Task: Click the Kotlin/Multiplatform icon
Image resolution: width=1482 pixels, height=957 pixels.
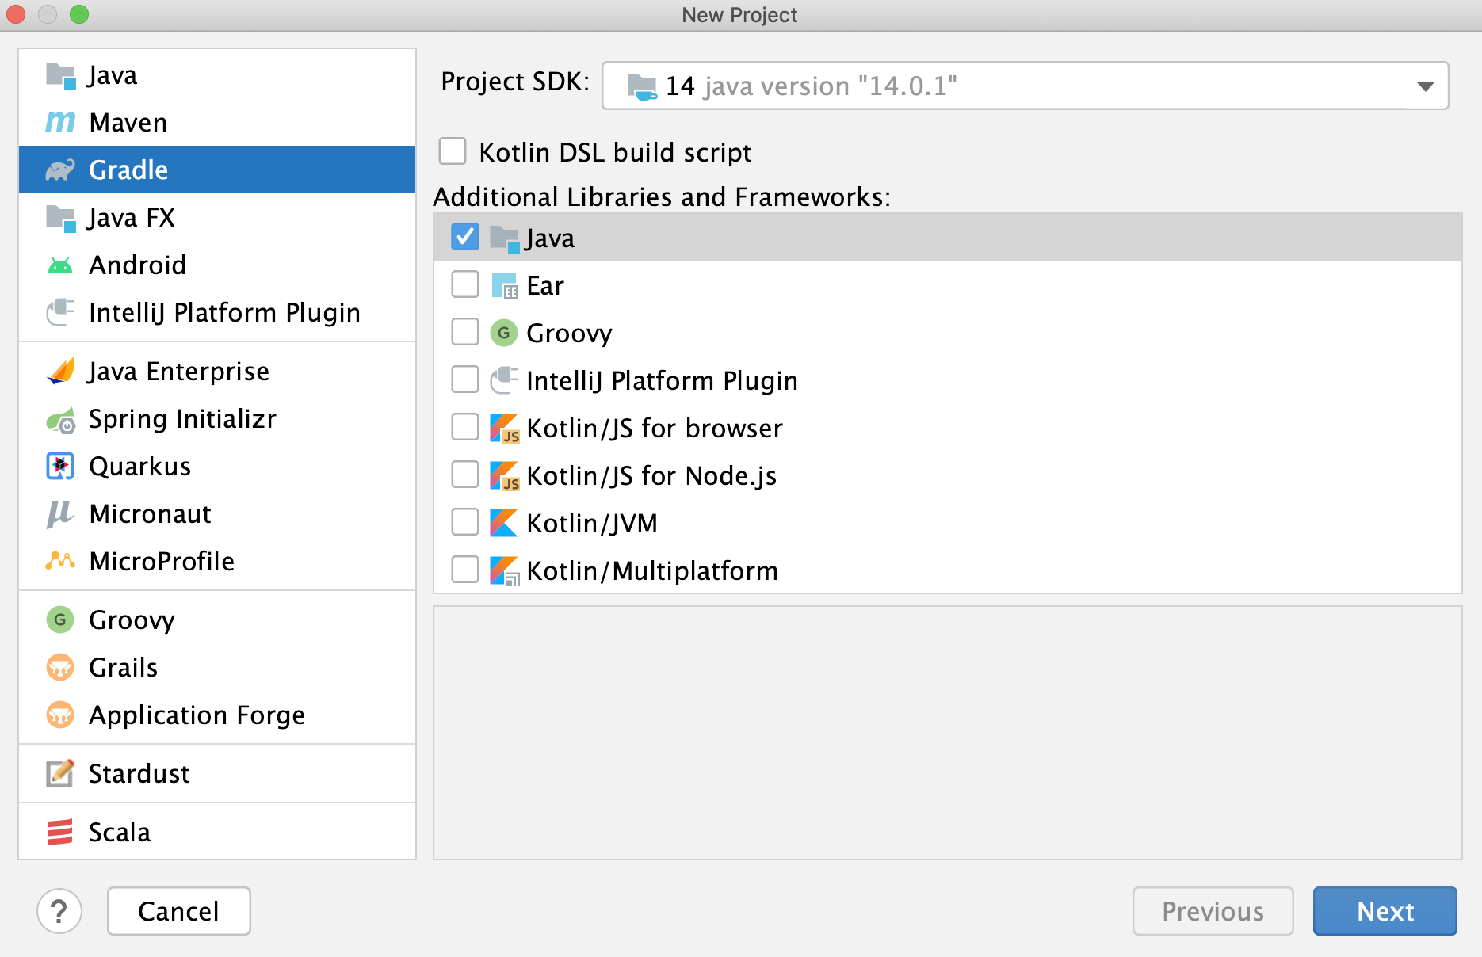Action: pyautogui.click(x=504, y=570)
